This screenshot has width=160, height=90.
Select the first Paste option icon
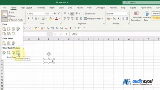[4, 29]
